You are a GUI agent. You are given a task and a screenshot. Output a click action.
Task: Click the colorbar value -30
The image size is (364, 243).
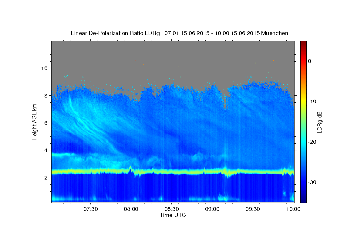(x=312, y=182)
